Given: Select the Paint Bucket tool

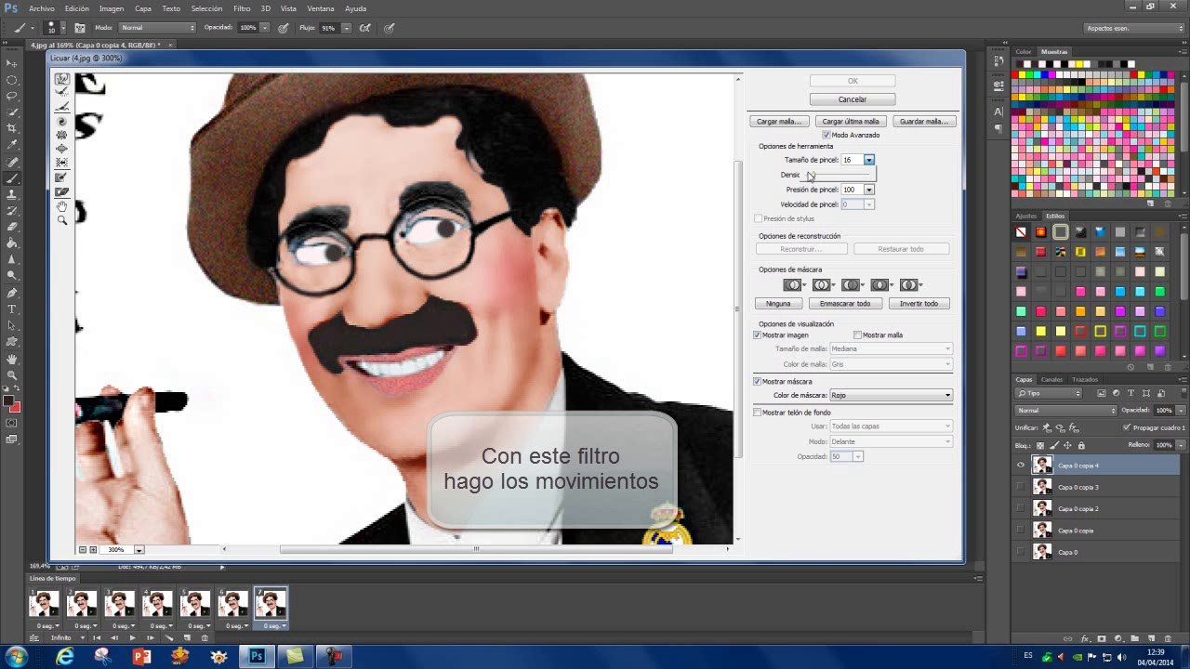Looking at the screenshot, I should (x=12, y=243).
